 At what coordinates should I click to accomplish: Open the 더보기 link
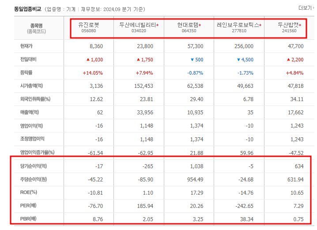[306, 8]
